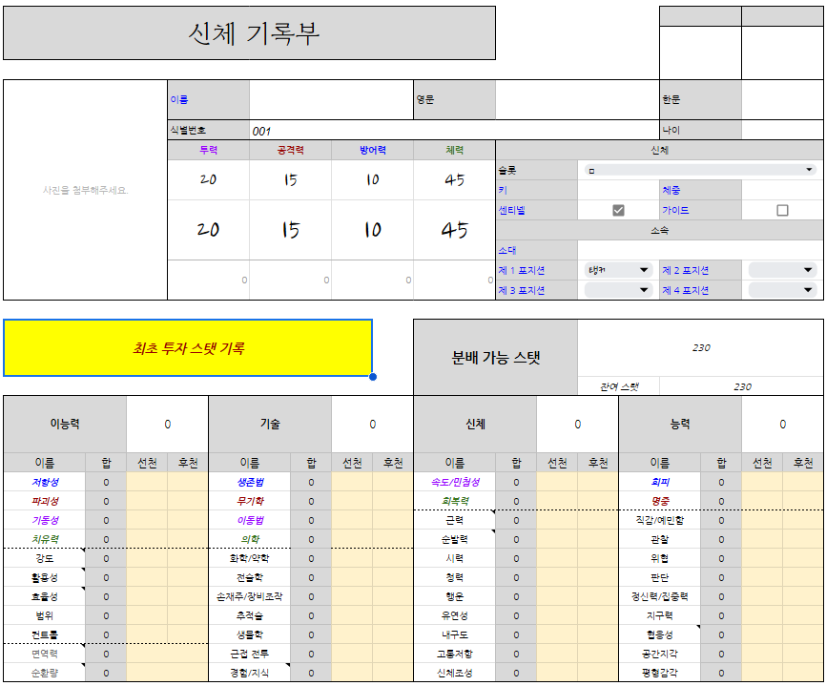Select the 합 value for 공간지각
The height and width of the screenshot is (686, 826).
pyautogui.click(x=721, y=654)
